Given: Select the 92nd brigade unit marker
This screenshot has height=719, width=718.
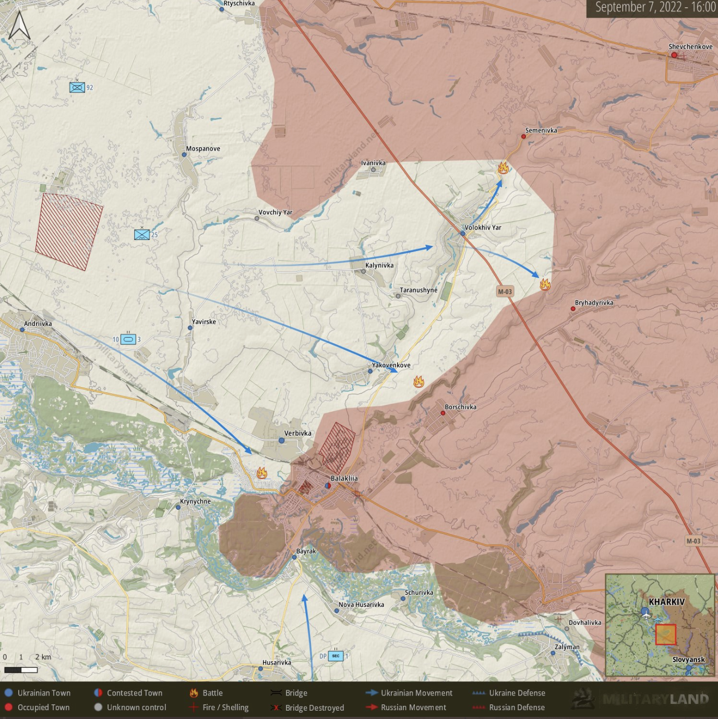Looking at the screenshot, I should pyautogui.click(x=77, y=87).
